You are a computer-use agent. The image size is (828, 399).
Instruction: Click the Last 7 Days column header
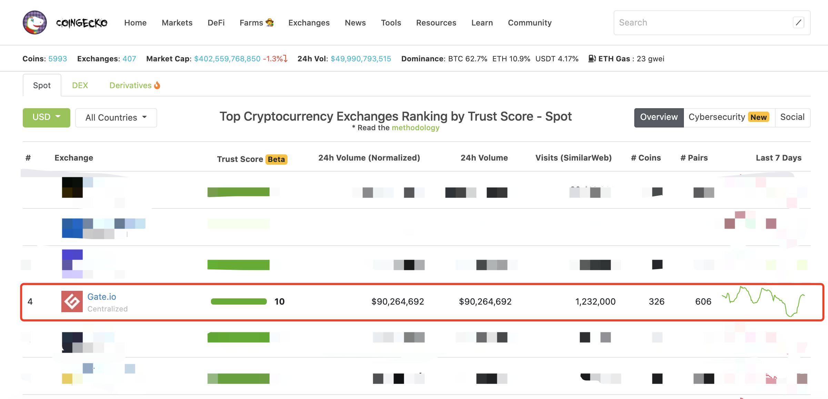tap(779, 158)
